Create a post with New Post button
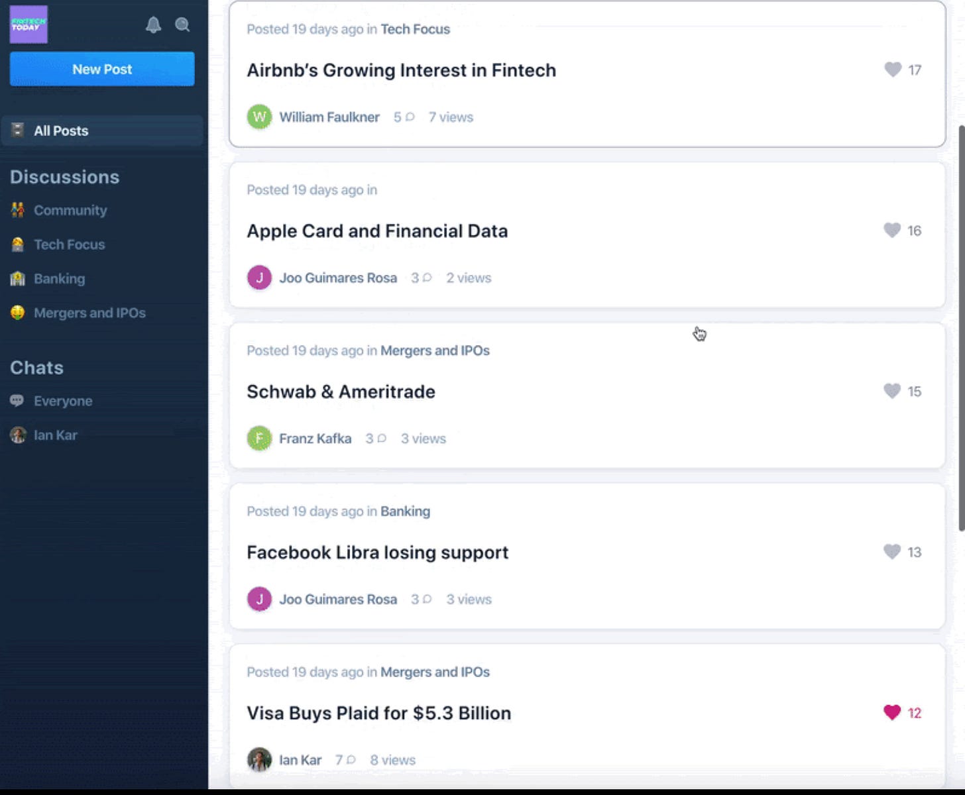Screen dimensions: 965x795 tap(102, 69)
